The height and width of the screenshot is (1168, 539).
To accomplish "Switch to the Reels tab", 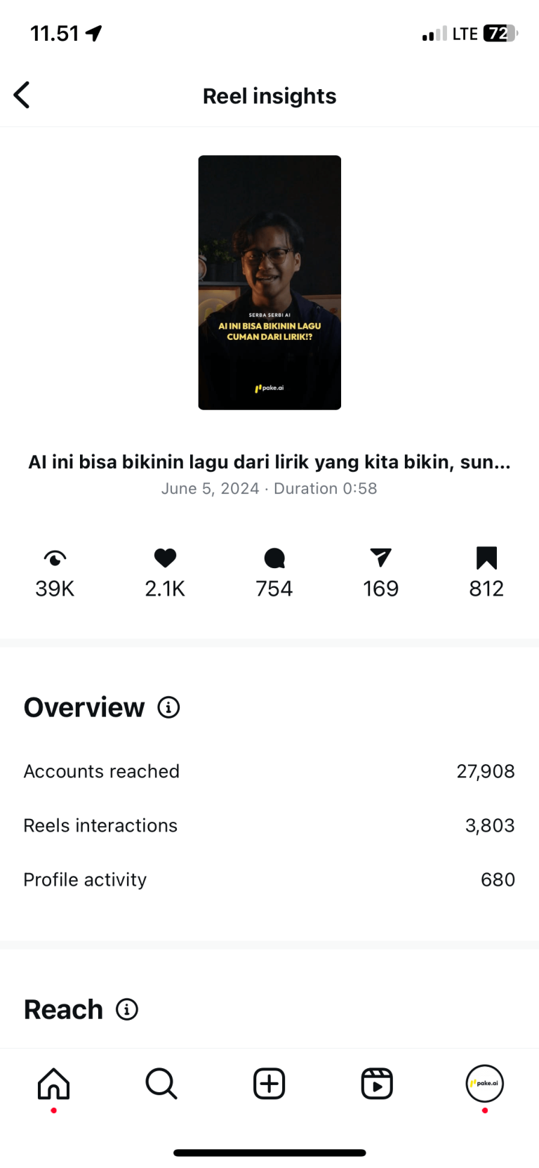I will pos(377,1084).
